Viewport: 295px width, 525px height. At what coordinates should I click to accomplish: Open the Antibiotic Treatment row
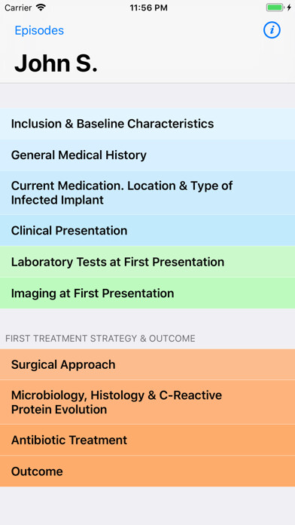tap(147, 440)
